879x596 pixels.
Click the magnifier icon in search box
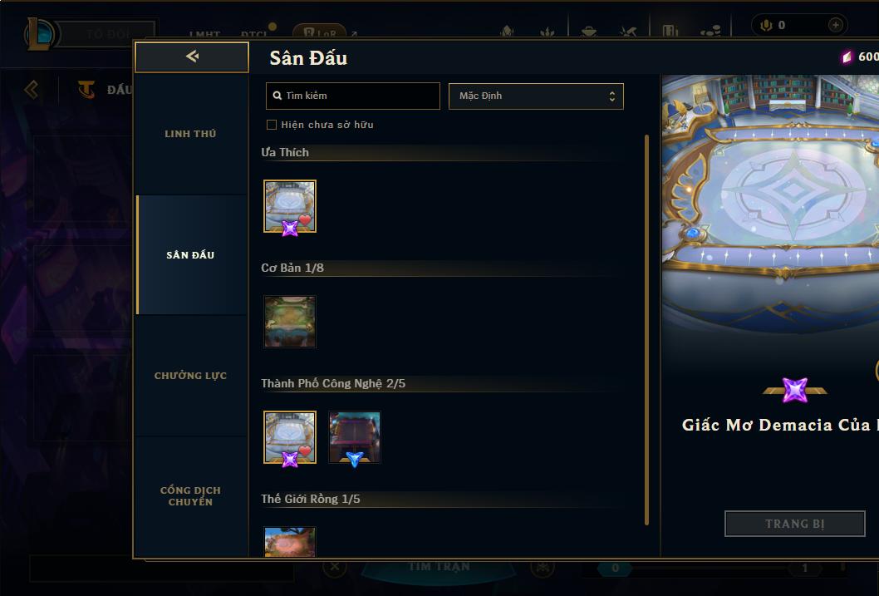coord(277,96)
